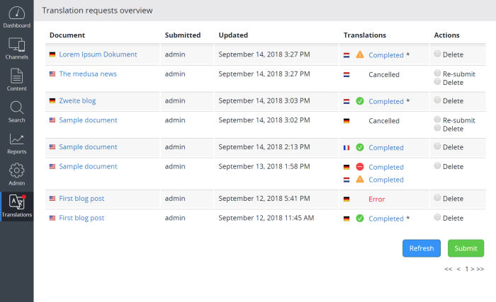The image size is (496, 302).
Task: Go to first page of results
Action: 448,269
